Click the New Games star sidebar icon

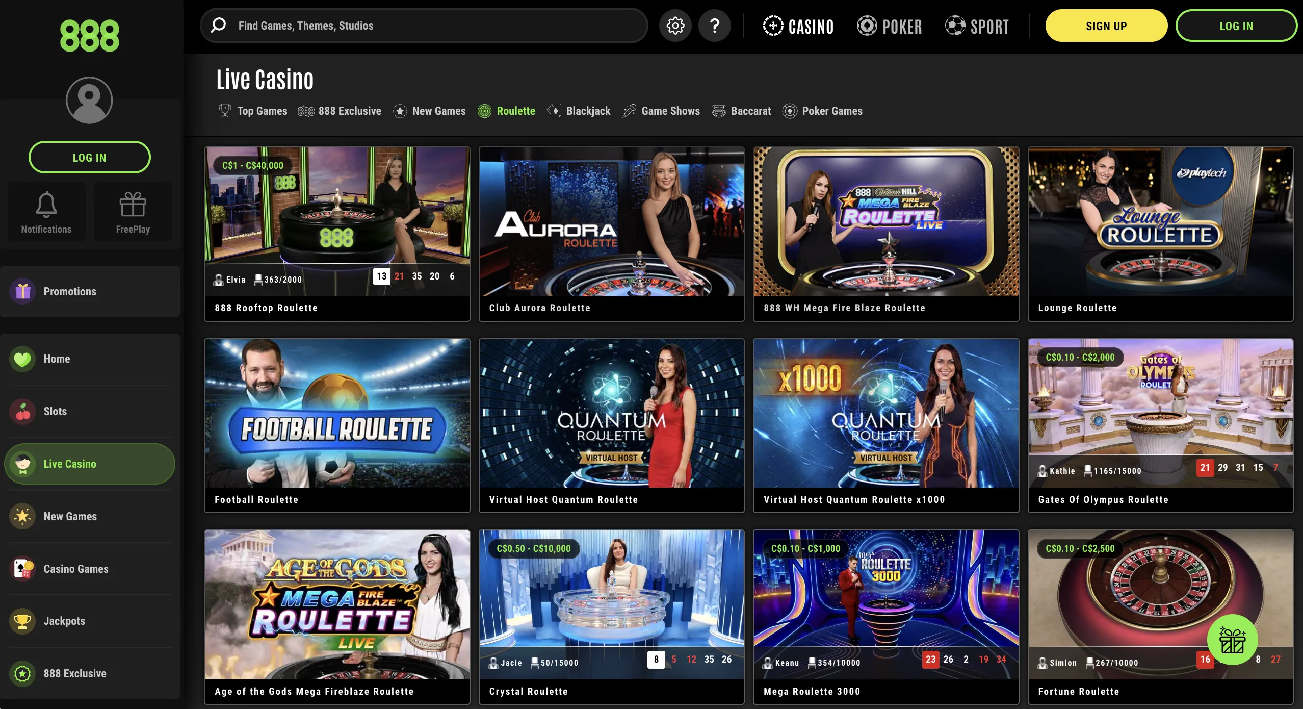[22, 516]
